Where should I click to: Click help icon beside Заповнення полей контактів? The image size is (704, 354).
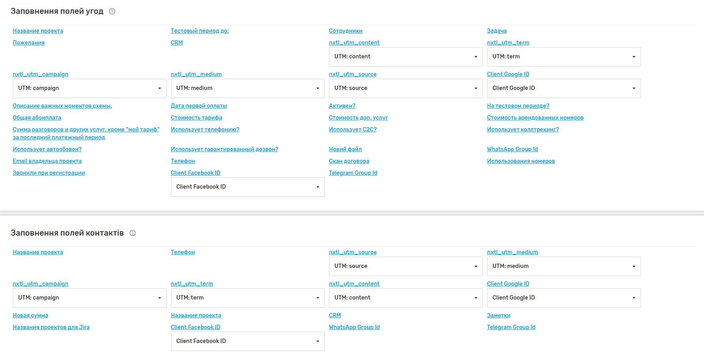[x=133, y=233]
